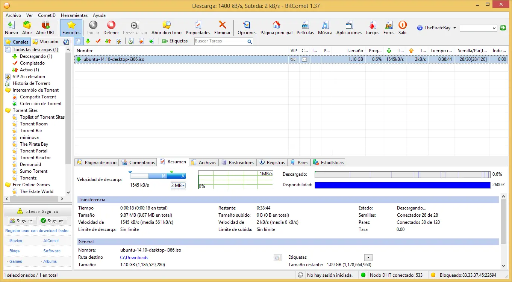Viewport: 512px width, 282px height.
Task: Open the C:\Downloads destination path link
Action: click(x=134, y=258)
